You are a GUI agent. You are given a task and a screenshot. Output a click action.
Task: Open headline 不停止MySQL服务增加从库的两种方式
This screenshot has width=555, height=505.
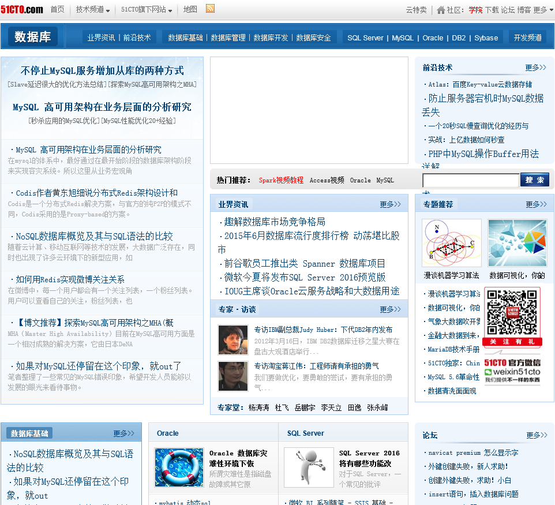102,71
